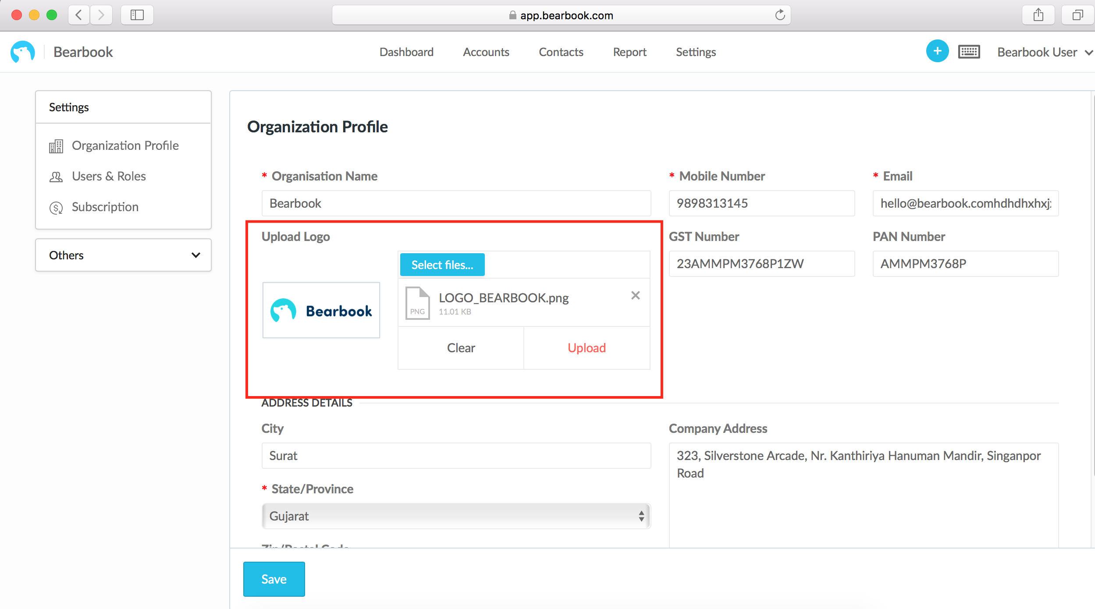Toggle the Safari sidebar button

(x=137, y=15)
